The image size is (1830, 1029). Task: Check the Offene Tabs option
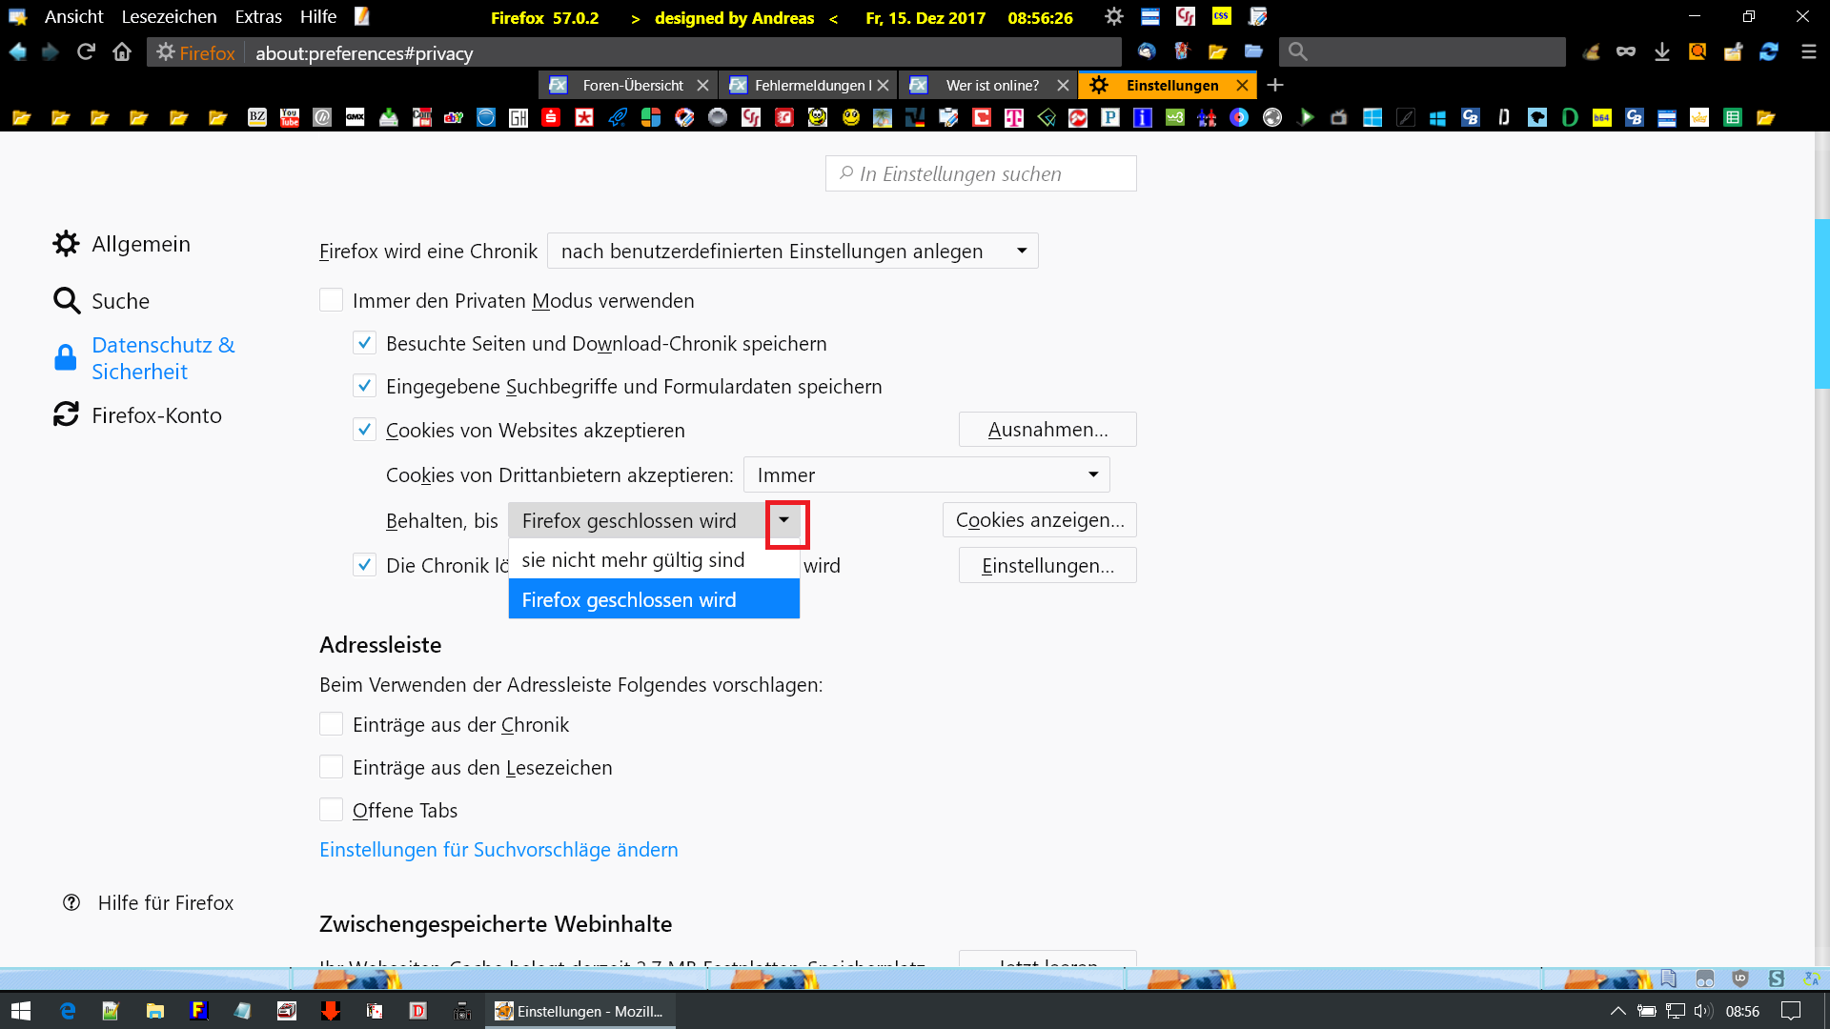pyautogui.click(x=331, y=810)
